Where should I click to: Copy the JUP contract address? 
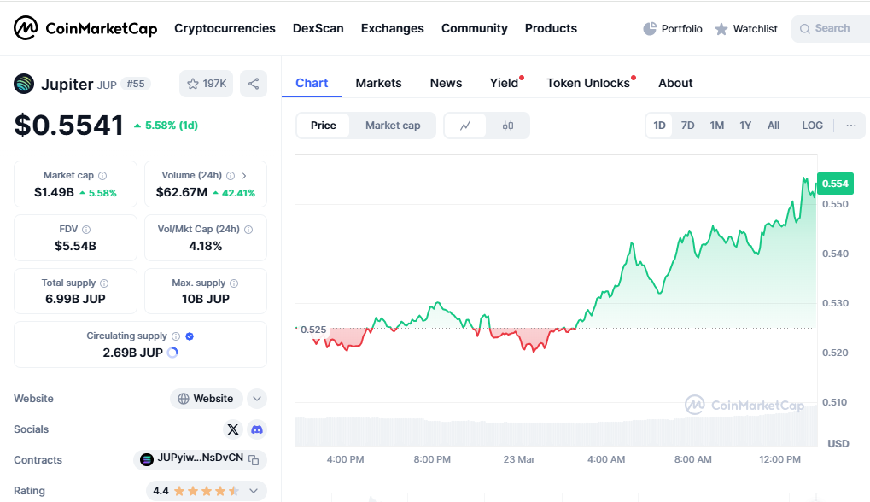253,459
